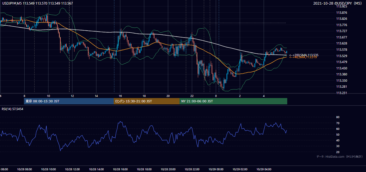Click price axis value 113.727

click(341, 31)
